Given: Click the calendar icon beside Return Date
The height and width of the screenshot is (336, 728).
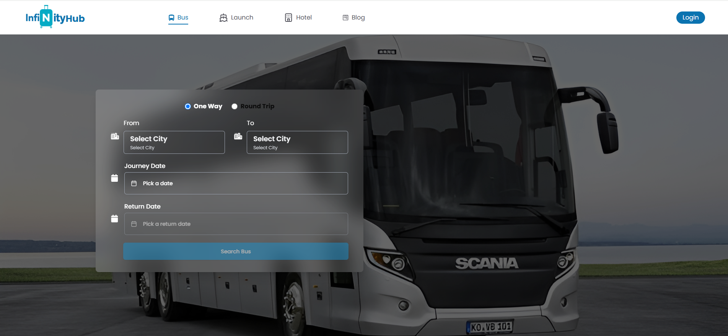Looking at the screenshot, I should click(114, 219).
